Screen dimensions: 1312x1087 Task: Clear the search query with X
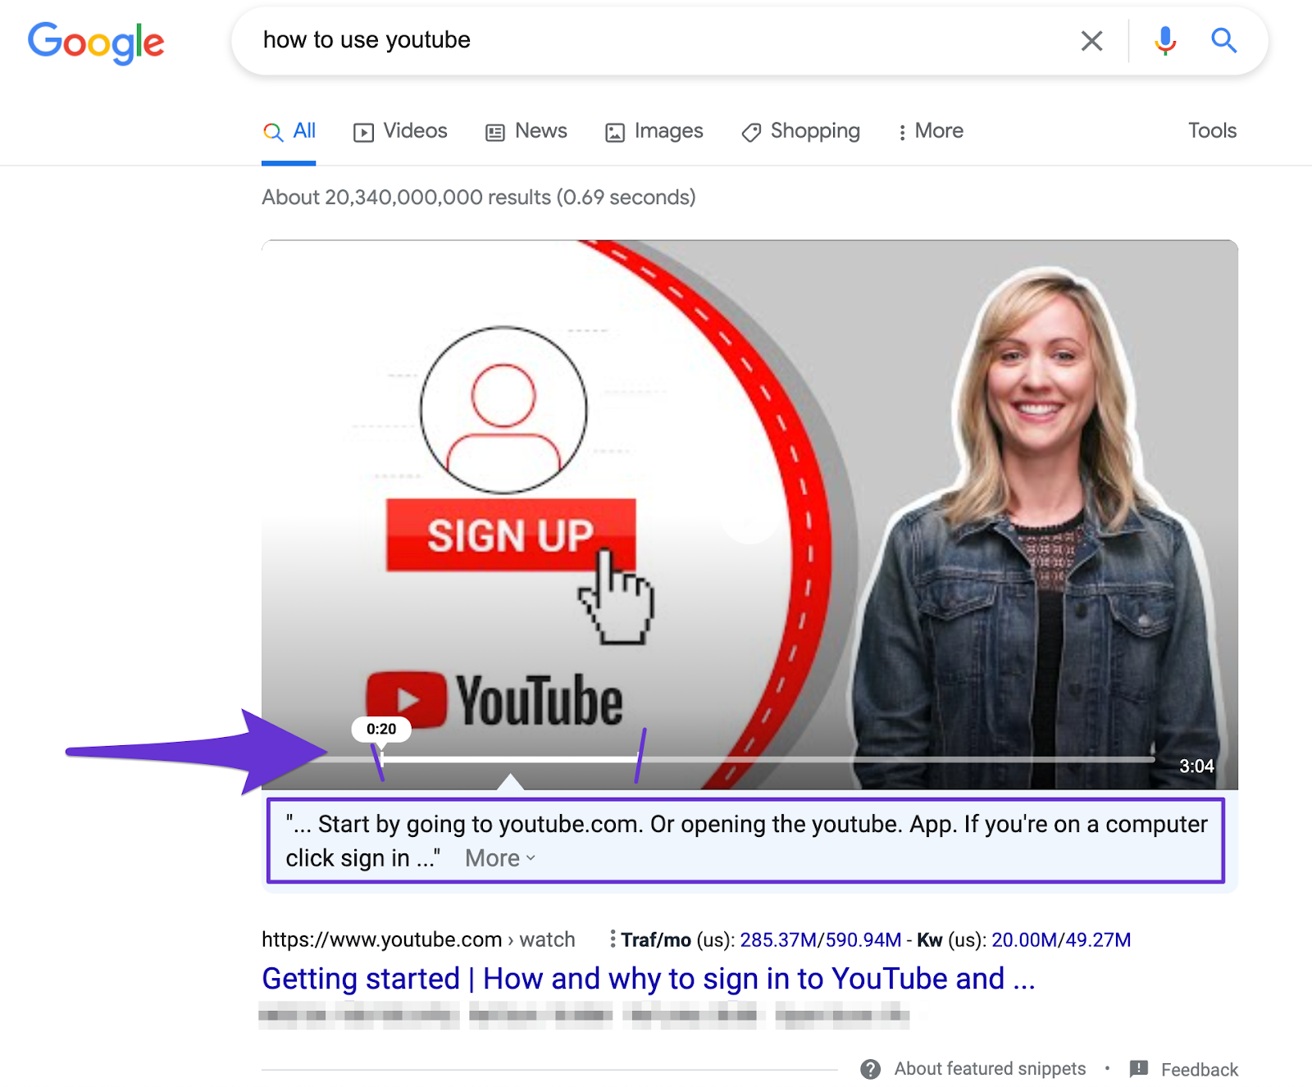tap(1091, 40)
